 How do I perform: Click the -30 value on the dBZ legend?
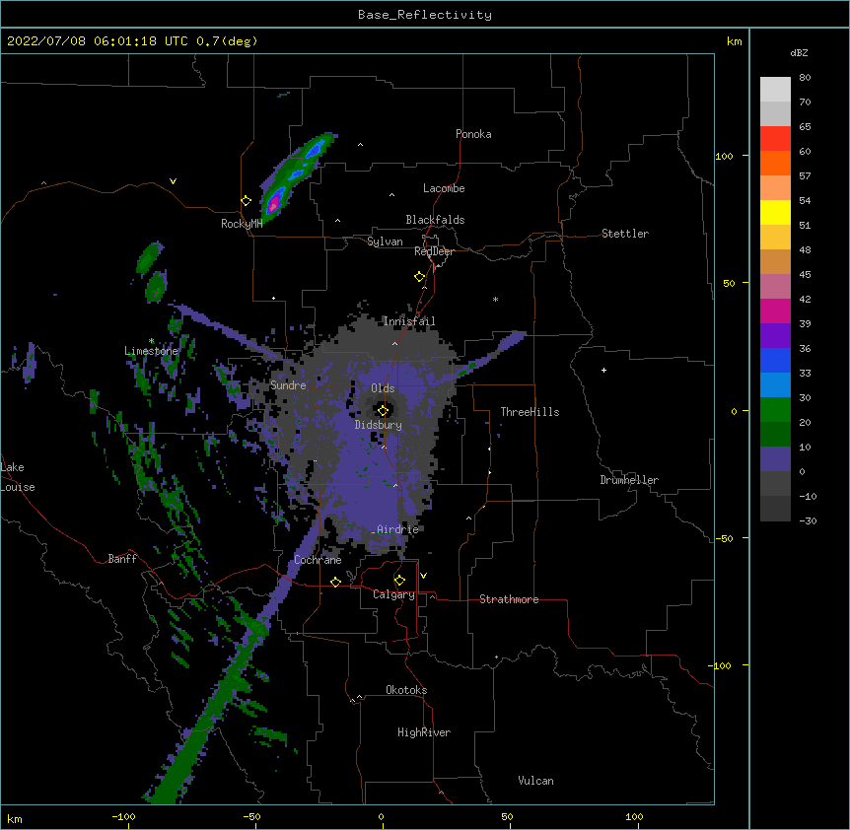(x=808, y=521)
